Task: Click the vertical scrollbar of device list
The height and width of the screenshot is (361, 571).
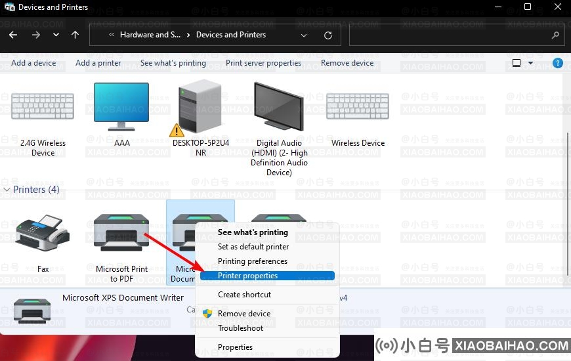Action: tap(568, 204)
